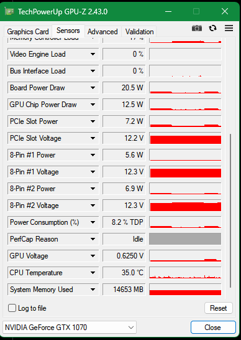
Task: Click the System Memory Used graph
Action: pos(185,290)
